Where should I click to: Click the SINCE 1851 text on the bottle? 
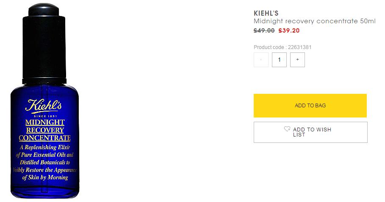pos(44,117)
